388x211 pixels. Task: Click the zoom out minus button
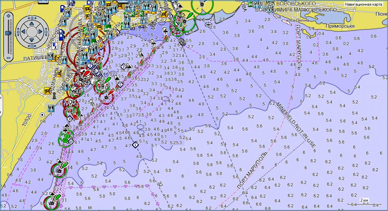pos(8,57)
